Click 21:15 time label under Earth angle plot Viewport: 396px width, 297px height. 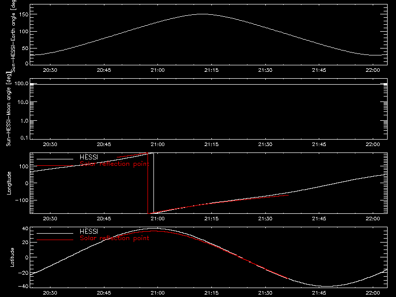pyautogui.click(x=211, y=70)
